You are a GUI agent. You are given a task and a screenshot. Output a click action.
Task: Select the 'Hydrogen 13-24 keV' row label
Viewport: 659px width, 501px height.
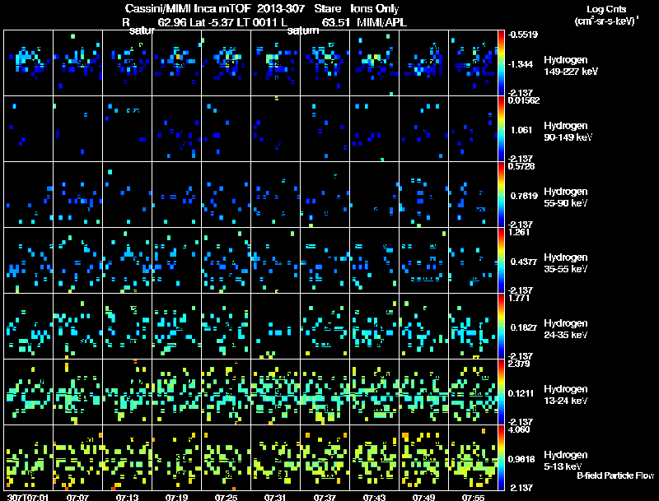pyautogui.click(x=566, y=395)
